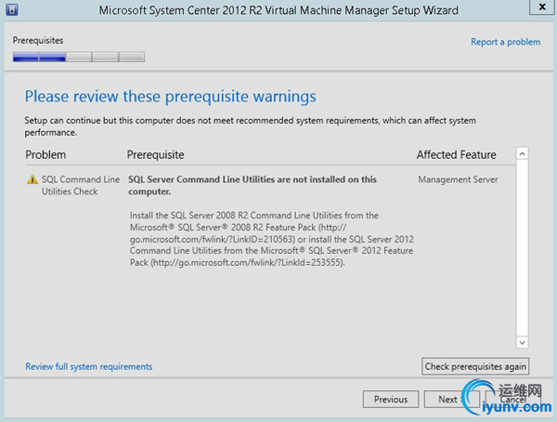
Task: Click the Affected Feature column header
Action: (457, 155)
